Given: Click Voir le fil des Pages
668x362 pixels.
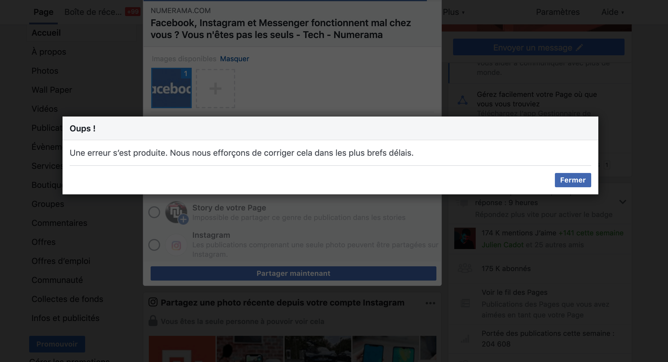Looking at the screenshot, I should point(515,292).
